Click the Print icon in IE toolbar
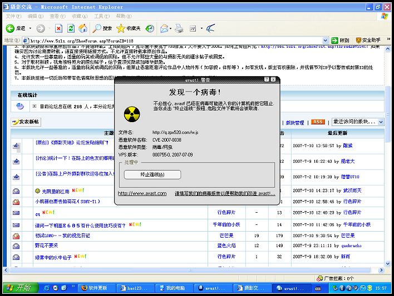Screen dimensions: 394x296 pos(179,28)
